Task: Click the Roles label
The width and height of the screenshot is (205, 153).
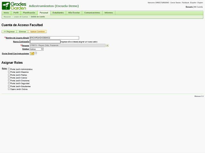Action: 4,69
